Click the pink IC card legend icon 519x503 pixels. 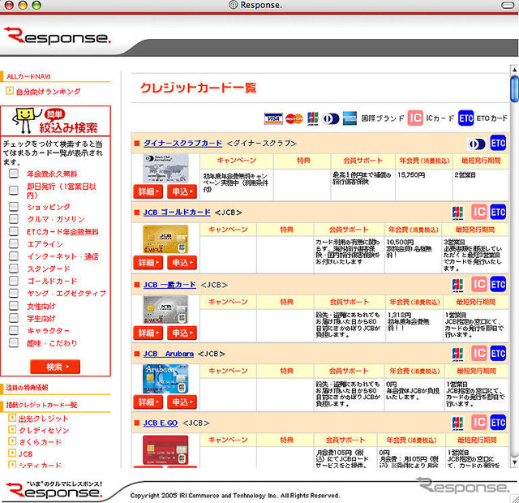pyautogui.click(x=415, y=118)
